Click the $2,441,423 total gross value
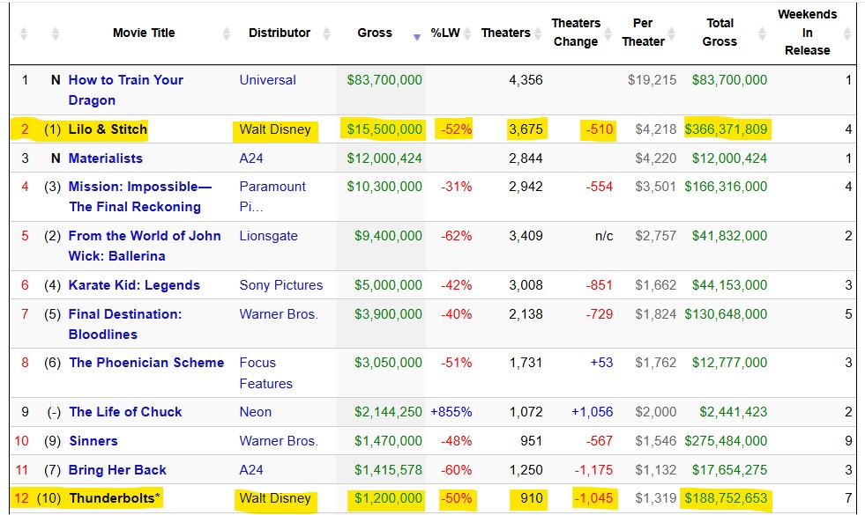The width and height of the screenshot is (865, 515). (x=733, y=412)
